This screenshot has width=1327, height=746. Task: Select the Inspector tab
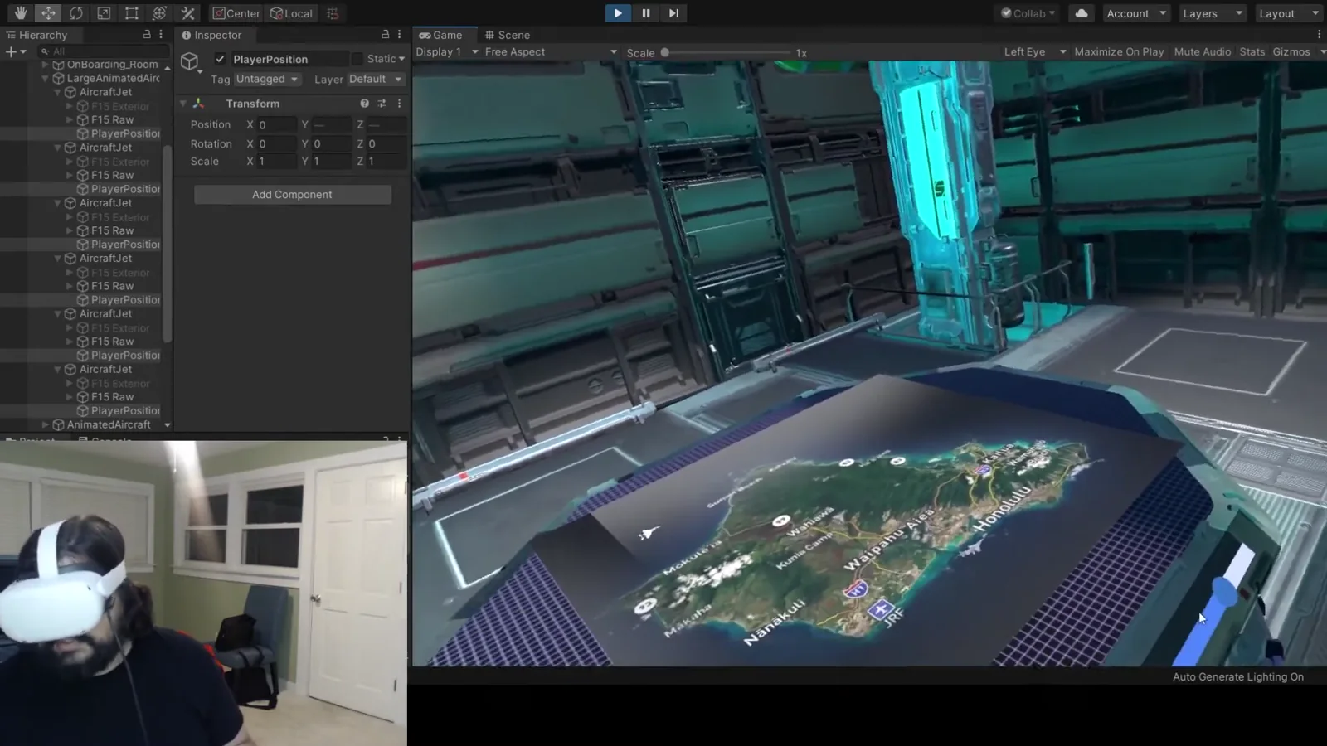pyautogui.click(x=211, y=35)
